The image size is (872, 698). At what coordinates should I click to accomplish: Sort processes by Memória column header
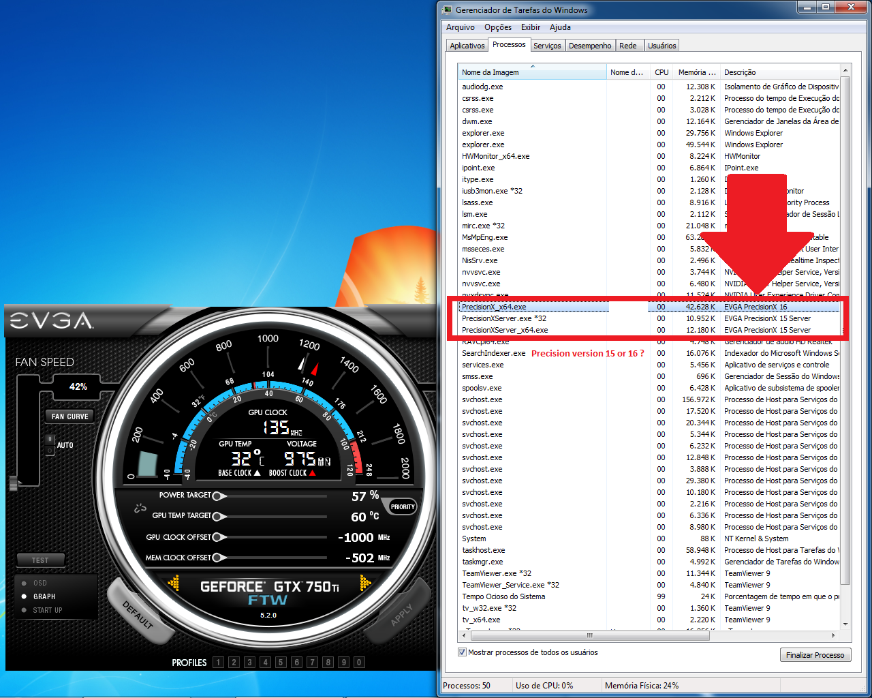coord(696,72)
